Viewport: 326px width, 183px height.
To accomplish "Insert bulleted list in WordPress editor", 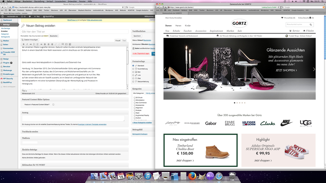I will point(34,44).
